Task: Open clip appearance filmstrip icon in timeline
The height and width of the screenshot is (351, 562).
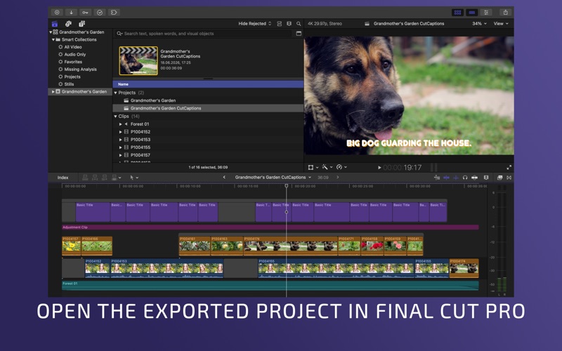Action: [486, 178]
